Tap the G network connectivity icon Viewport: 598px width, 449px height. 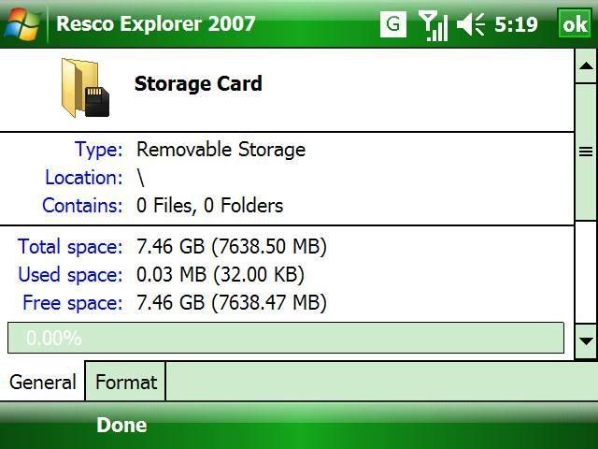coord(393,24)
